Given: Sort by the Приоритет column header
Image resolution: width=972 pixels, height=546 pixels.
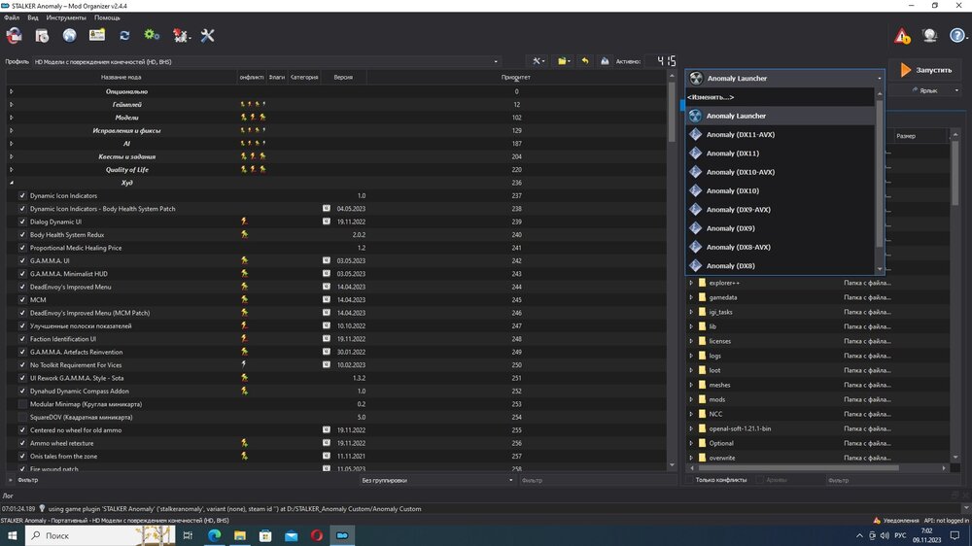Looking at the screenshot, I should 516,78.
